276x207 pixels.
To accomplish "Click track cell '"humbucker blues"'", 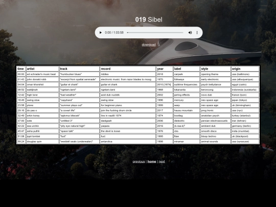I will tap(79, 74).
